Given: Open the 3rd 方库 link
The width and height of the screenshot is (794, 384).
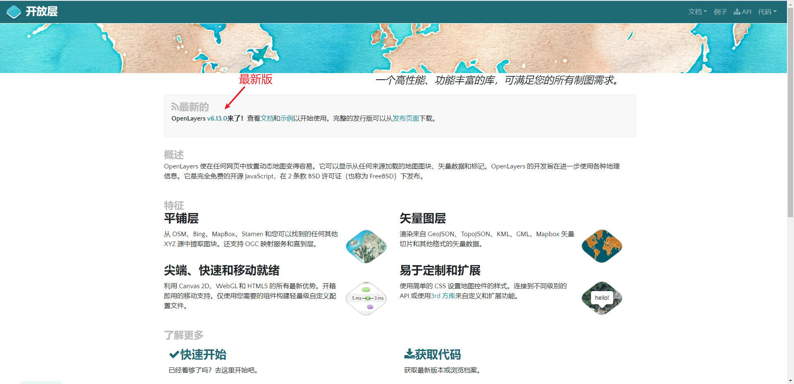Looking at the screenshot, I should click(443, 296).
